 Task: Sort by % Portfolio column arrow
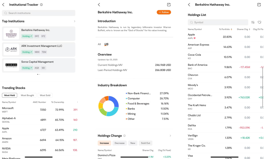[x=231, y=29]
